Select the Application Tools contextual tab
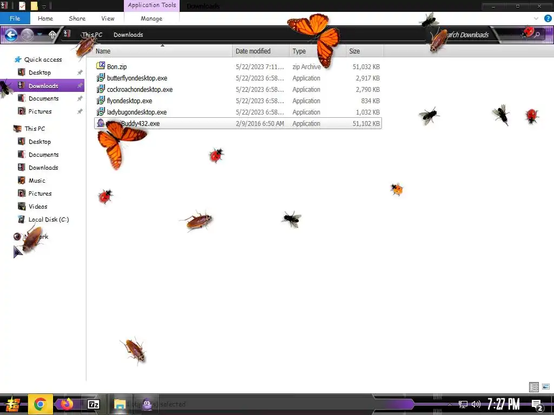 [152, 5]
